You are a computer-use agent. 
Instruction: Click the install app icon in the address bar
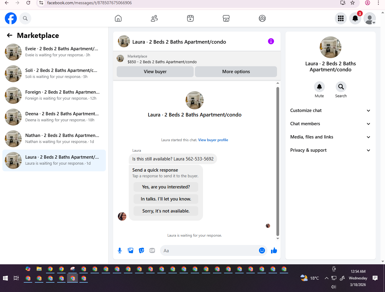pyautogui.click(x=343, y=3)
